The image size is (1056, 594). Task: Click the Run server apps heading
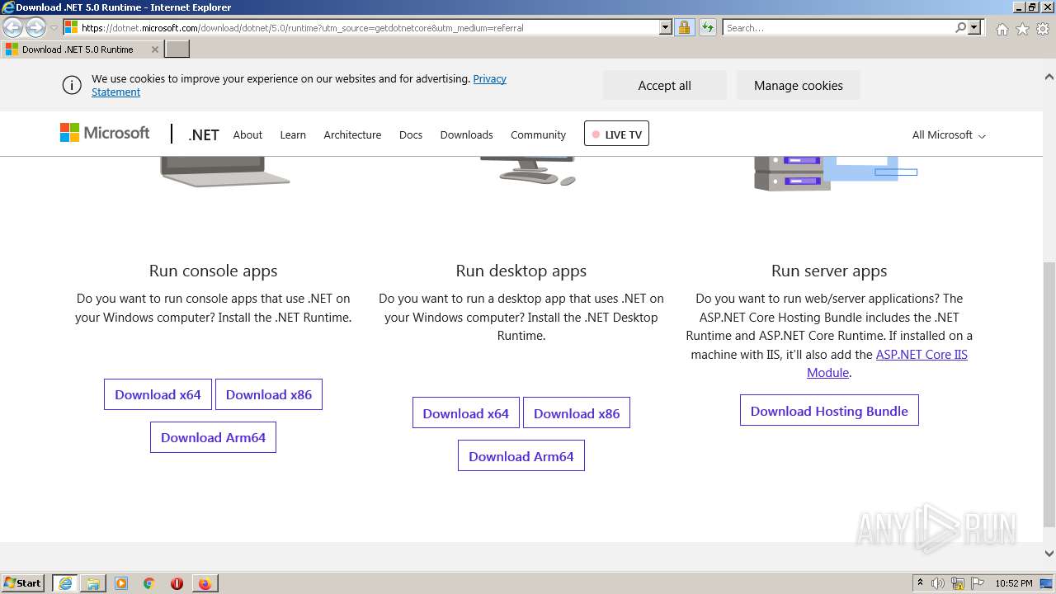click(829, 271)
